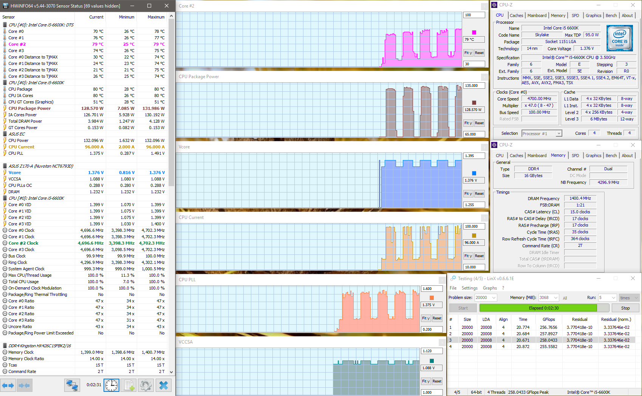Click Fit y on the VCCSA graph

[426, 381]
